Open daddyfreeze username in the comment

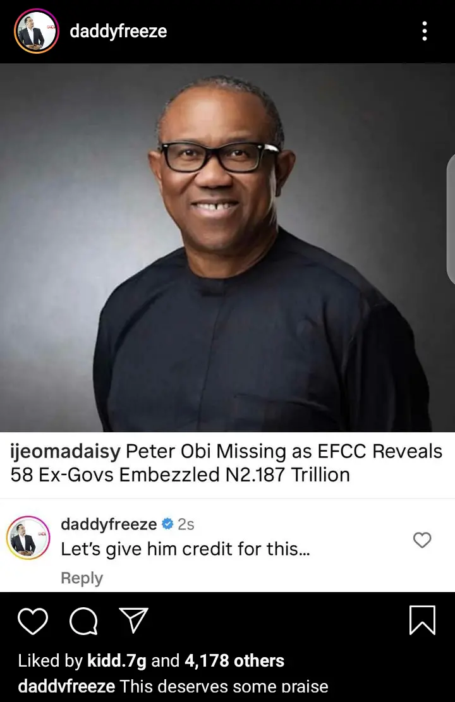[x=109, y=524]
